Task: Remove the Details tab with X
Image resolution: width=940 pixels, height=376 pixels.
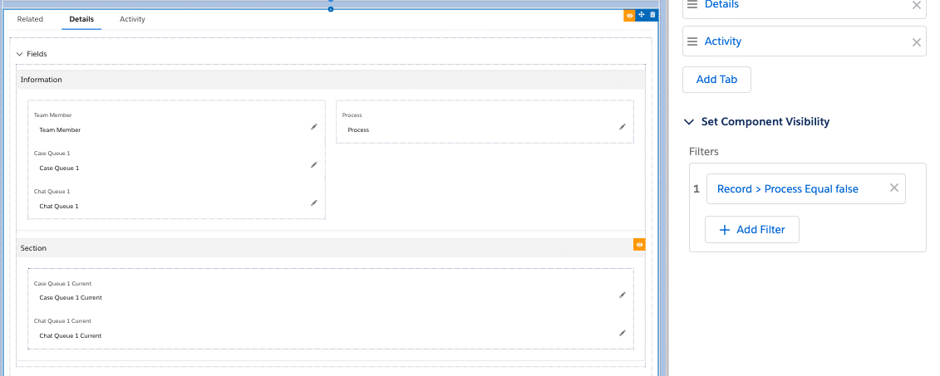Action: tap(917, 5)
